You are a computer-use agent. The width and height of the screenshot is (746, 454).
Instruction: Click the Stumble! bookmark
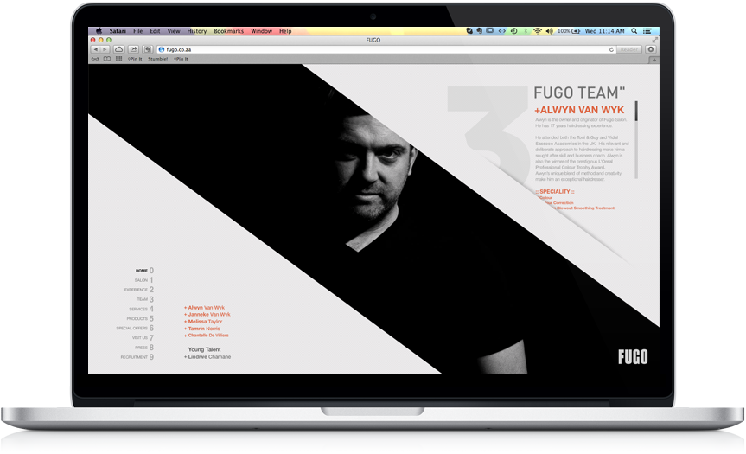pyautogui.click(x=157, y=59)
